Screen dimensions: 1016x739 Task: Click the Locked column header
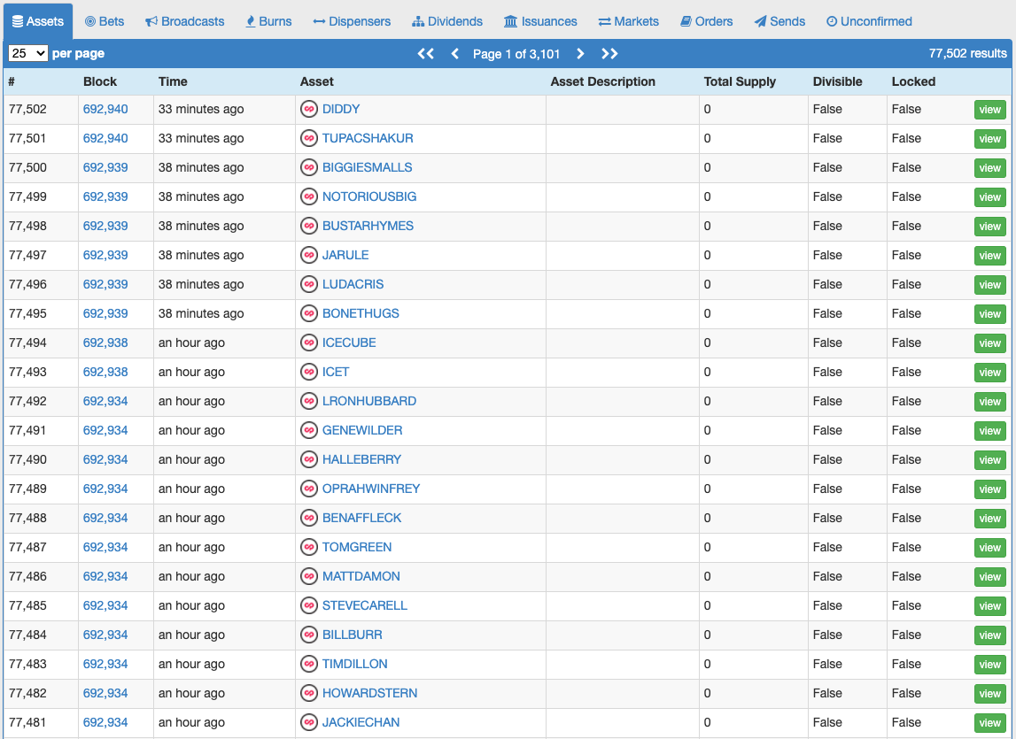tap(913, 81)
